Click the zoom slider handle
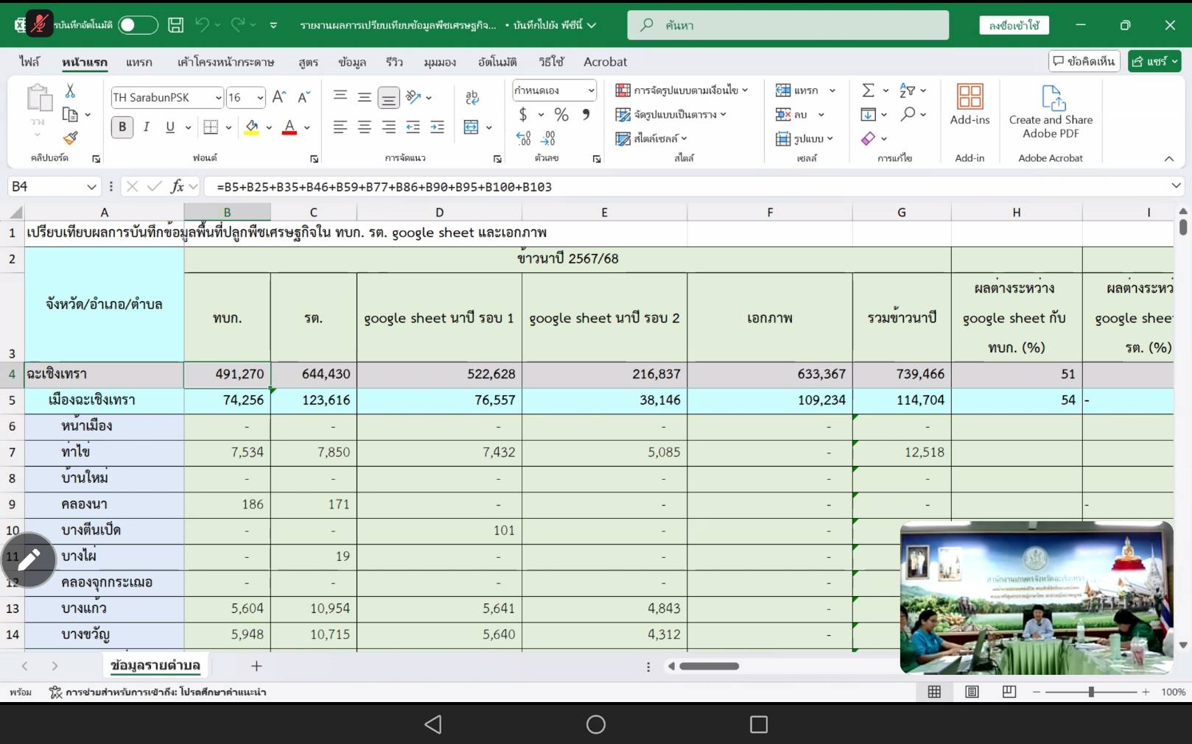Viewport: 1192px width, 744px height. [1091, 692]
